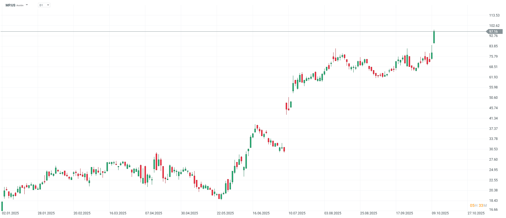Click the 30.53 price axis label
The image size is (506, 218).
click(x=493, y=149)
